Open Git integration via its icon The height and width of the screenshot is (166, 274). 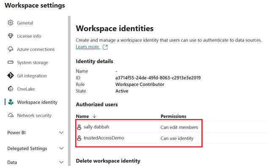point(11,75)
